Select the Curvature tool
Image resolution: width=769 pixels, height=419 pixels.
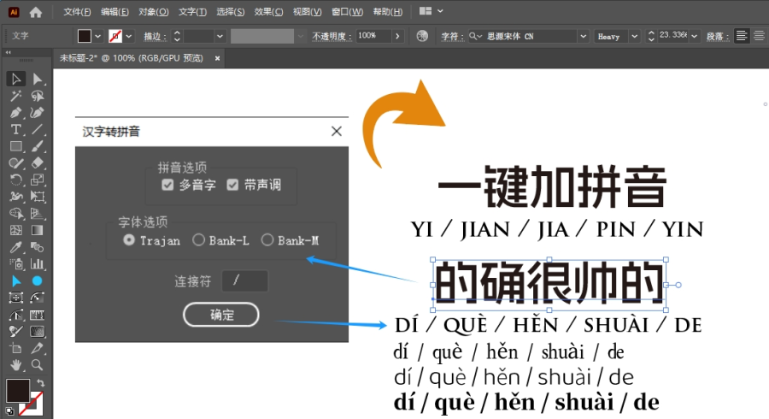point(38,113)
